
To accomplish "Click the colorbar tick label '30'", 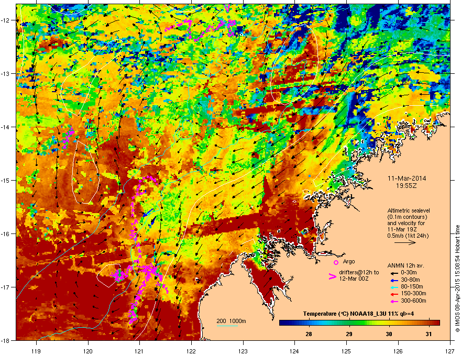I will (389, 334).
